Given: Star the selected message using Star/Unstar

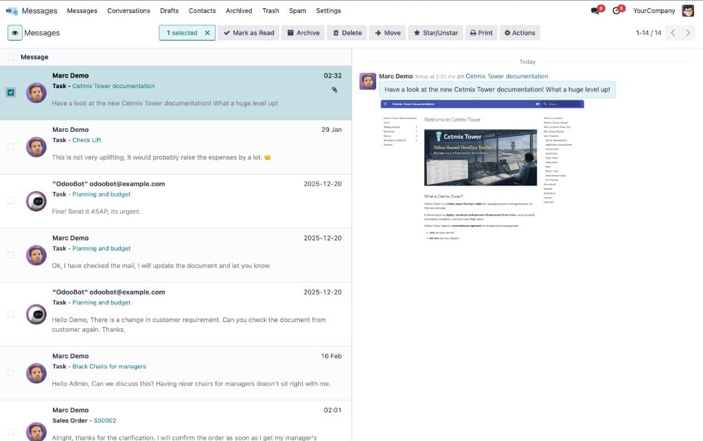Looking at the screenshot, I should pos(435,32).
